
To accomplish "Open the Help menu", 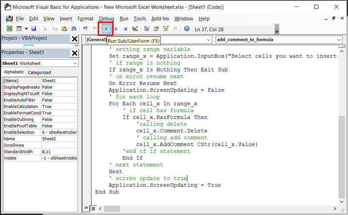I will (204, 18).
